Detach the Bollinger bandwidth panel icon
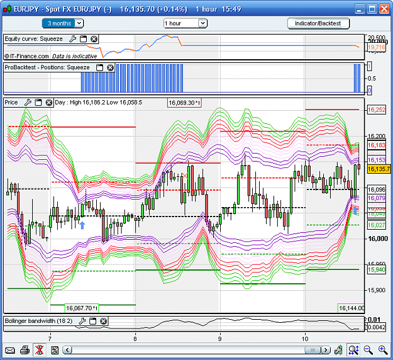The image size is (393, 360). coord(92,321)
